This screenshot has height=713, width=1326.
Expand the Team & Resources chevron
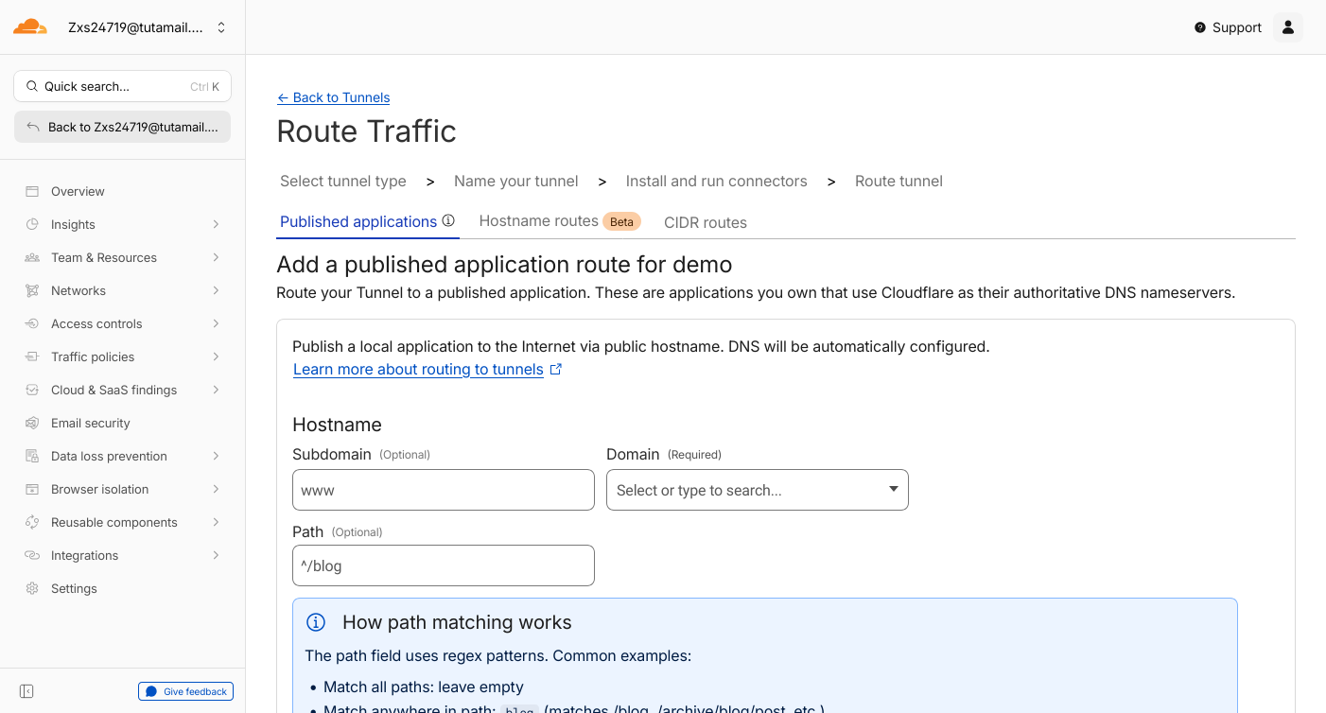[216, 257]
